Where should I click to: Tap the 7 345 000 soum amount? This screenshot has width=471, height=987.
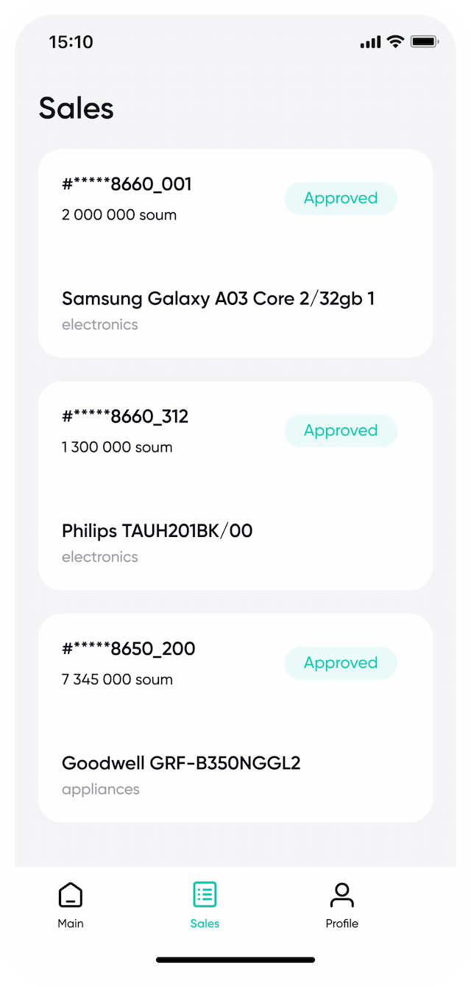117,680
